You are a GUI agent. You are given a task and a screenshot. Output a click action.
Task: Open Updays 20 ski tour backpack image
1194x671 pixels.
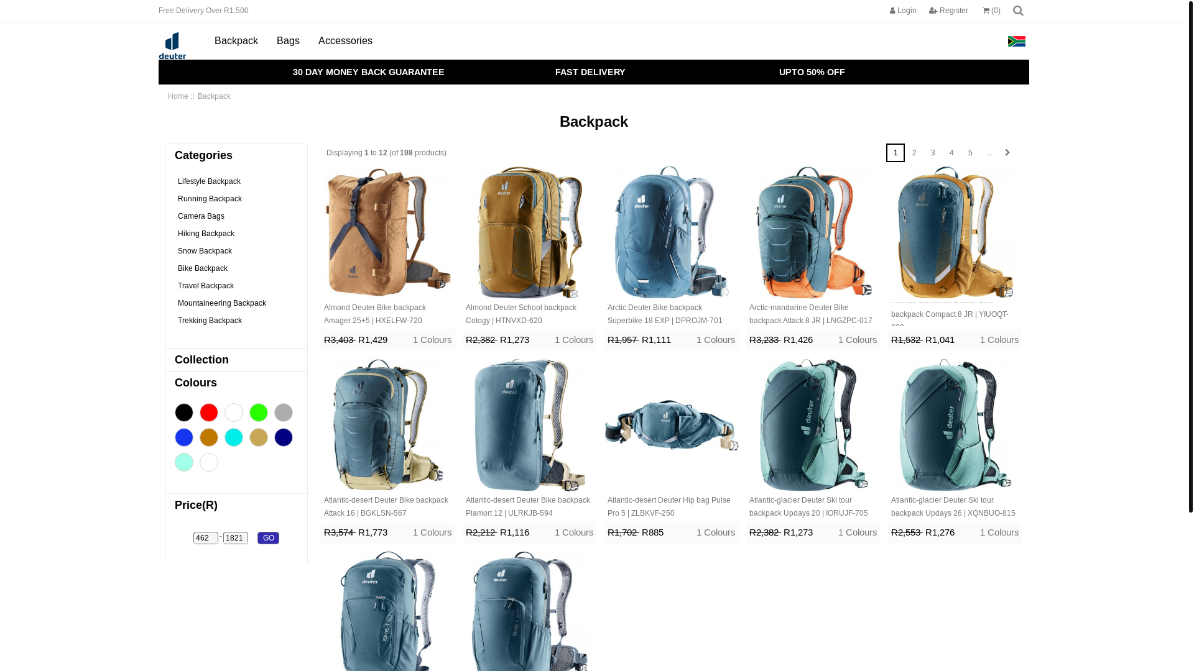813,425
